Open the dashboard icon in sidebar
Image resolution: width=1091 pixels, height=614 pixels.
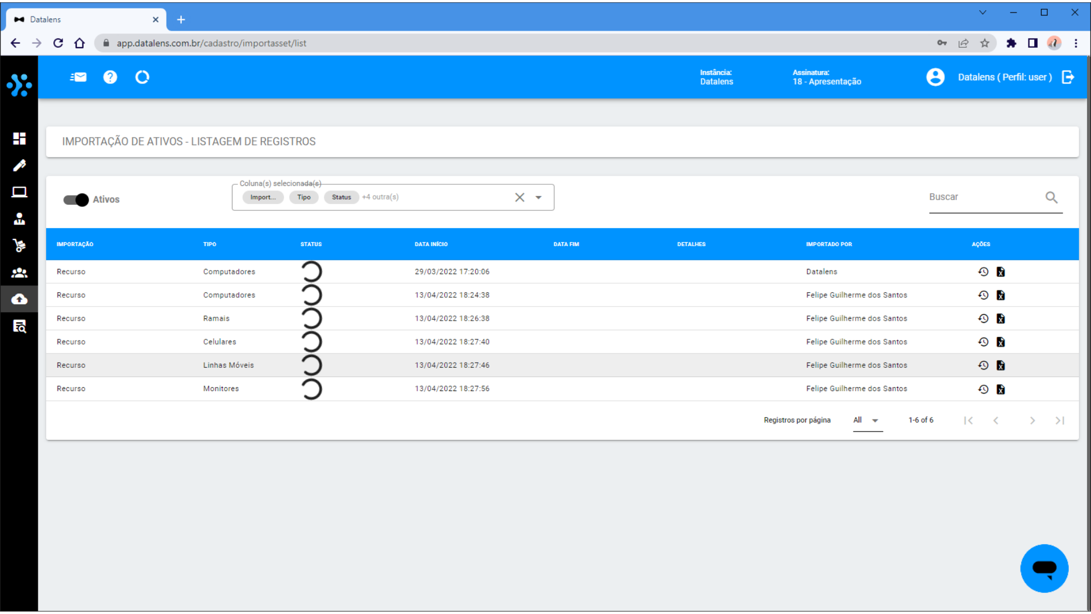pos(19,138)
